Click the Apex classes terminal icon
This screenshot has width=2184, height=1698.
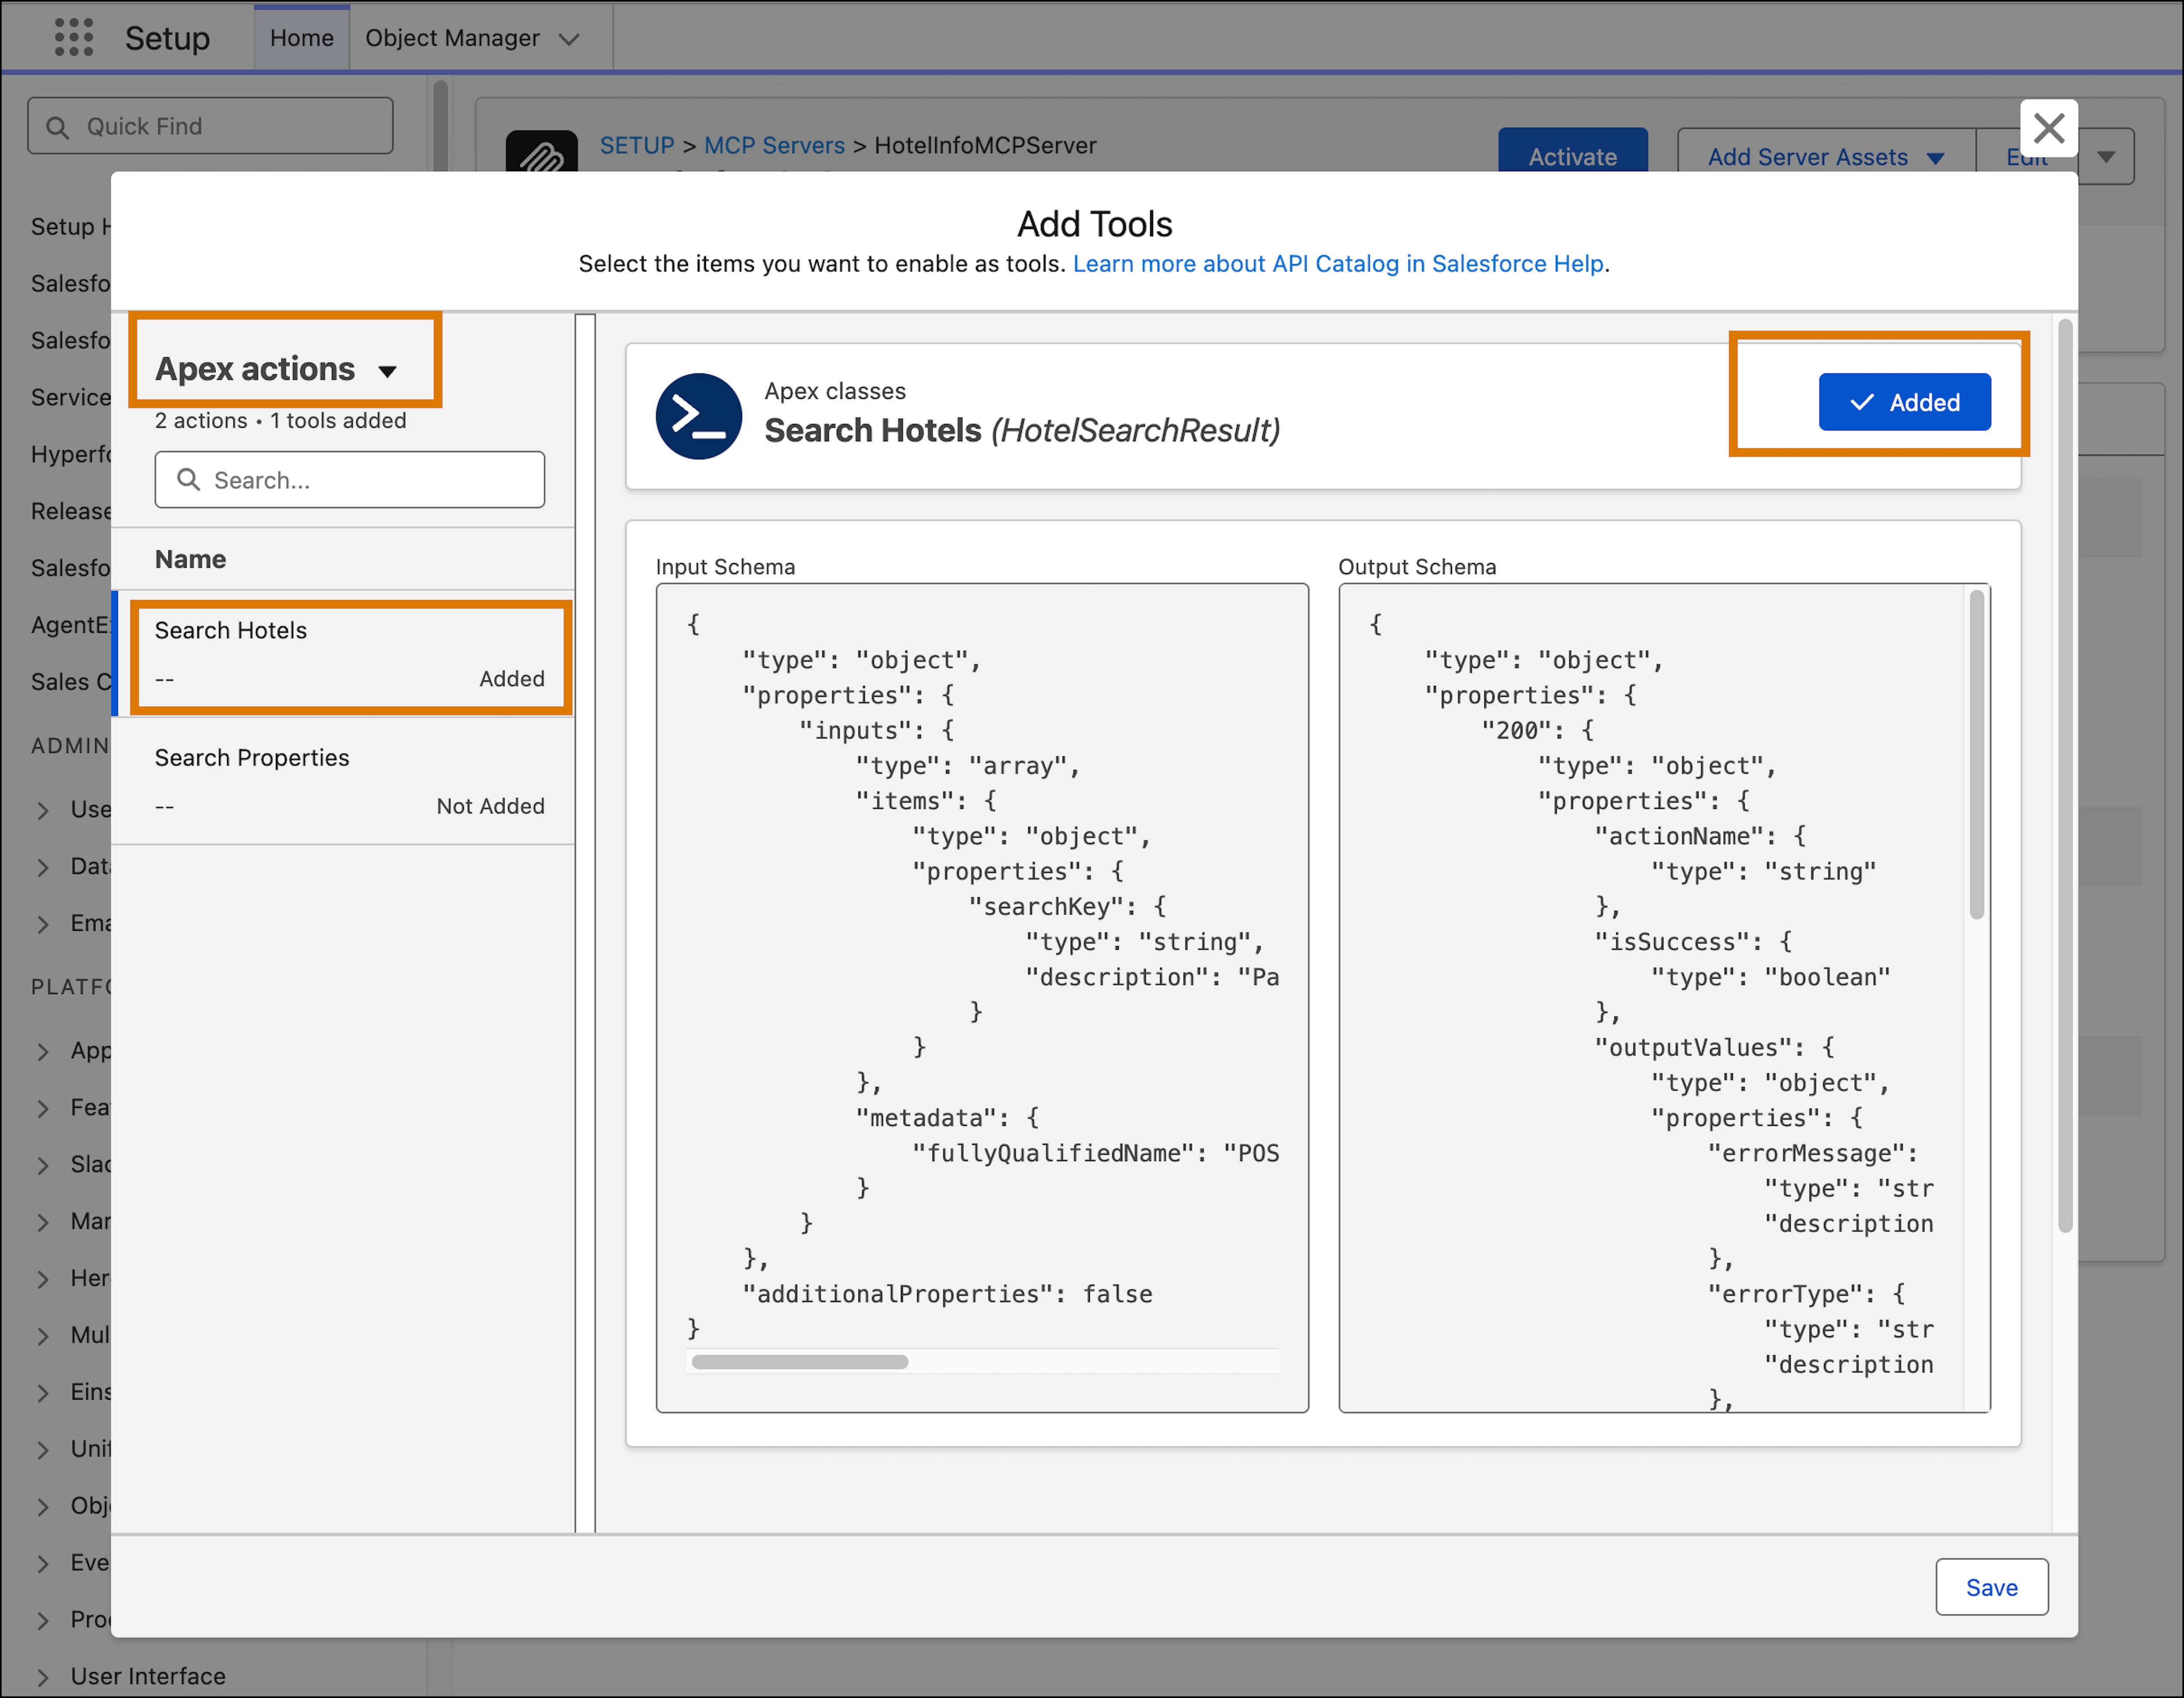[x=698, y=416]
